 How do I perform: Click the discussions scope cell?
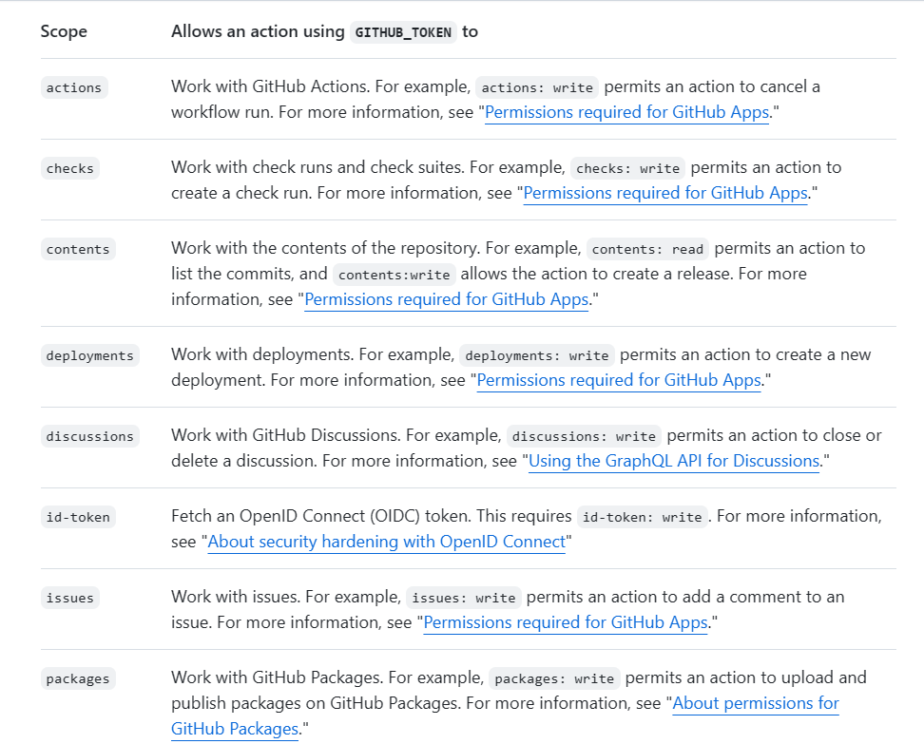90,436
